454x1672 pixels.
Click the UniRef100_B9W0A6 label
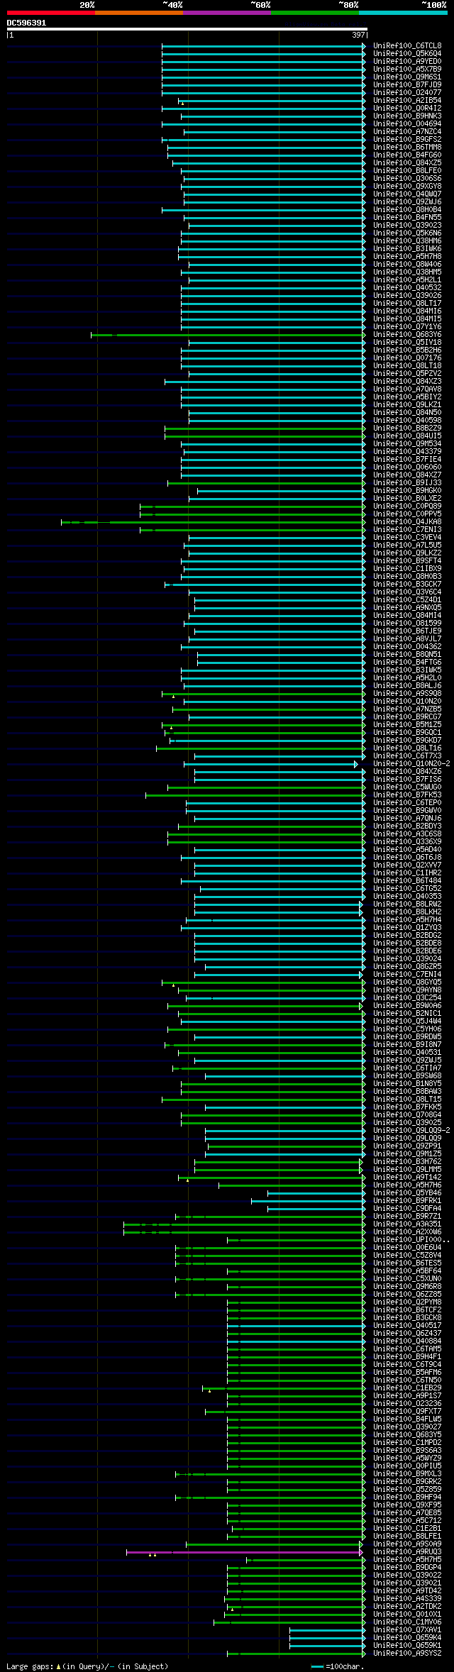tap(407, 1006)
